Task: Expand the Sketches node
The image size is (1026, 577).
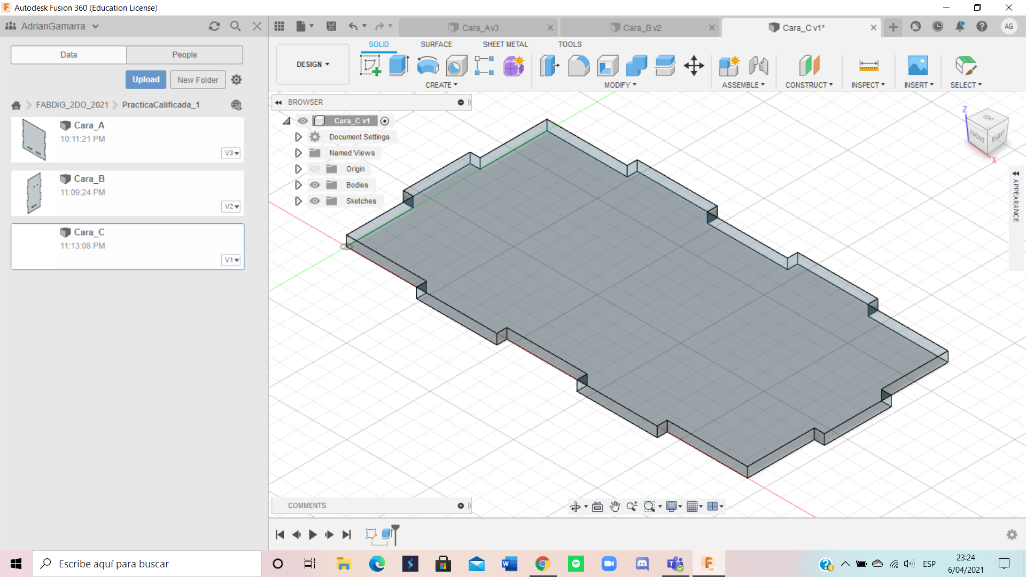Action: 298,201
